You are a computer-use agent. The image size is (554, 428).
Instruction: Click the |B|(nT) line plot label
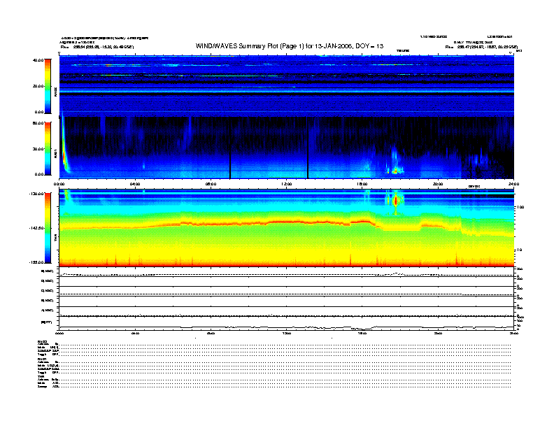point(47,322)
